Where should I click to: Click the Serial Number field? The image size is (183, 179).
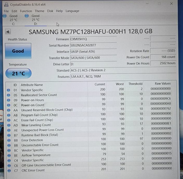click(93, 45)
